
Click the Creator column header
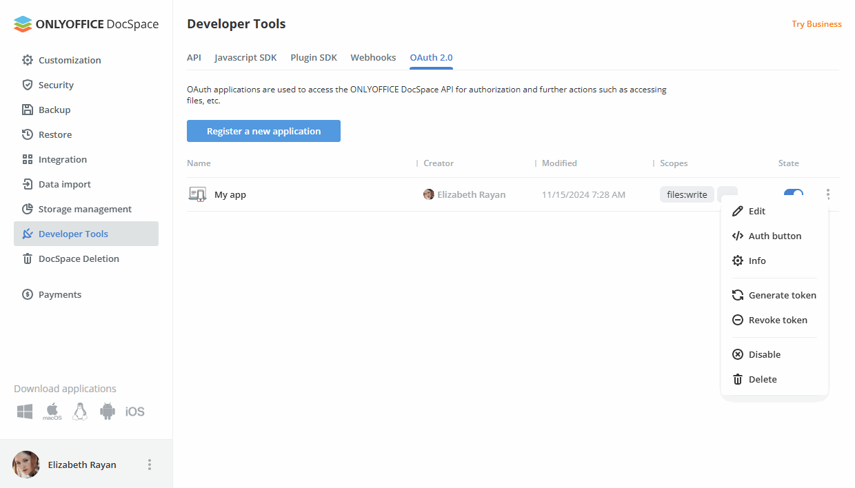click(439, 163)
